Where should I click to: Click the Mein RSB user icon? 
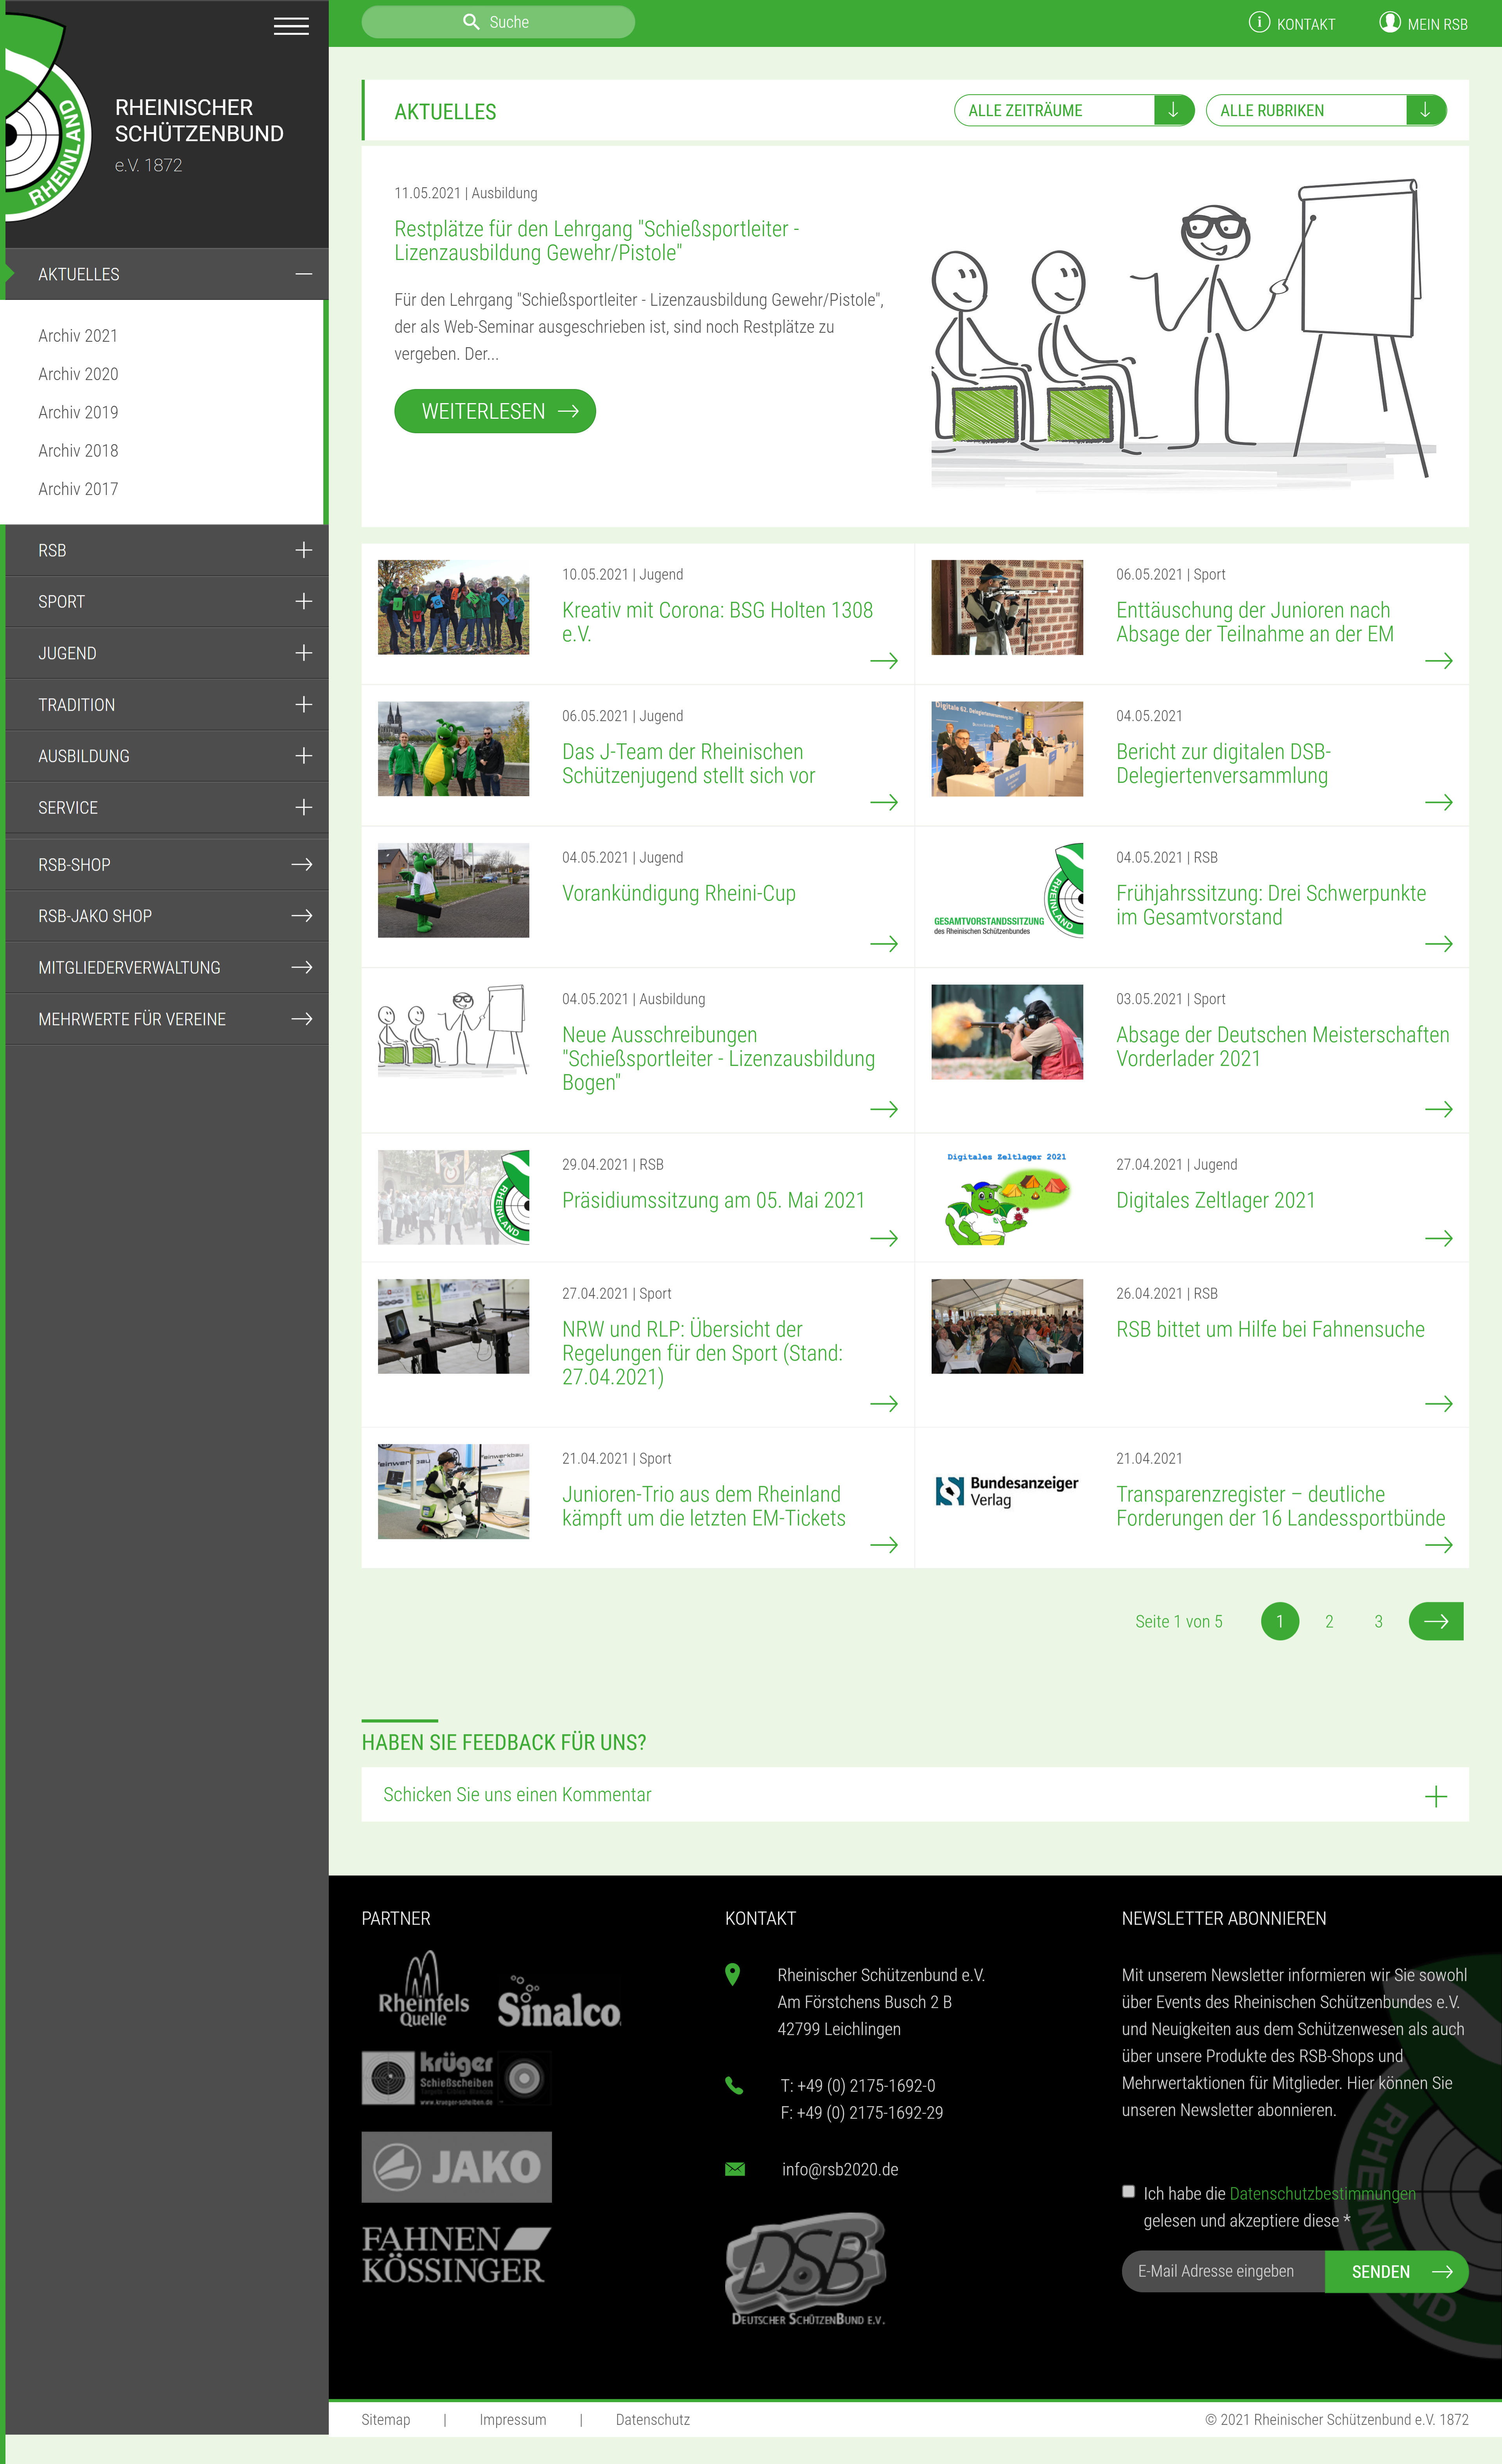(x=1390, y=22)
